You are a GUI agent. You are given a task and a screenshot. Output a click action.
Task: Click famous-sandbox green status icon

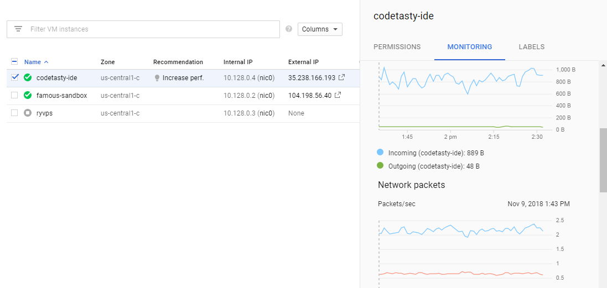coord(28,95)
